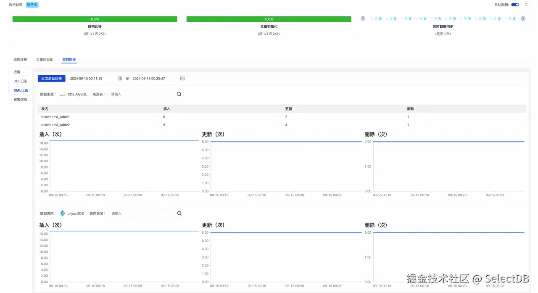This screenshot has height=293, width=538.
Task: Open the 报警信息 side menu item
Action: 21,100
